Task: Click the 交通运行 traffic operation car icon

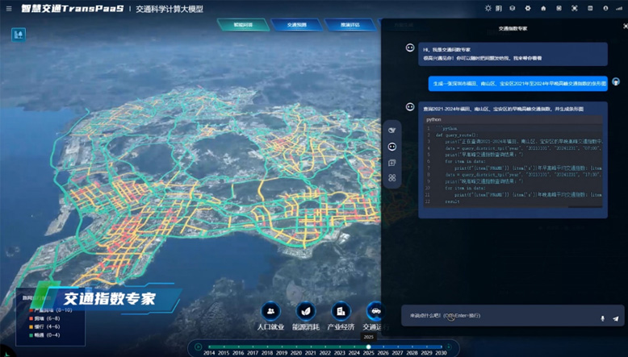Action: (375, 311)
